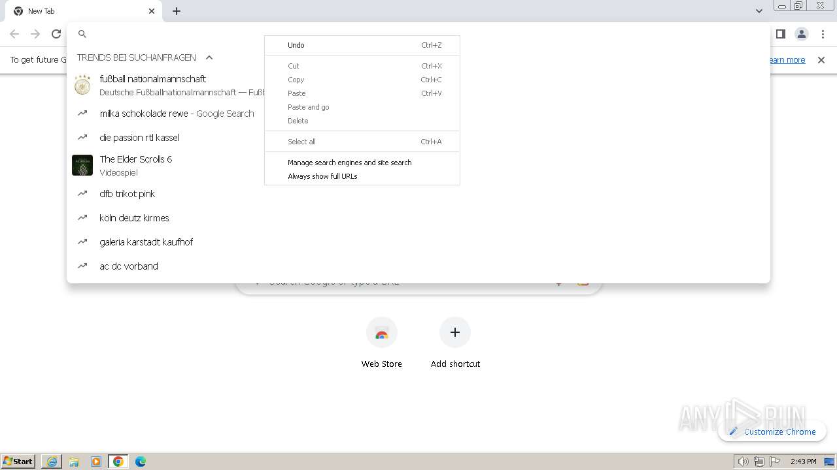Viewport: 837px width, 470px height.
Task: Click the DFB logo suggestion thumbnail
Action: pyautogui.click(x=82, y=85)
